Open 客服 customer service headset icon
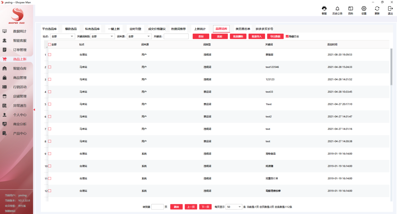 (324, 9)
